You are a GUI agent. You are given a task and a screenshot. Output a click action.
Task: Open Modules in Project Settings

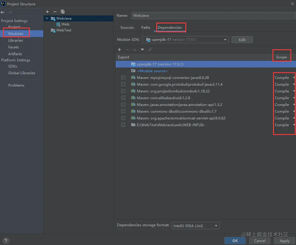[16, 33]
